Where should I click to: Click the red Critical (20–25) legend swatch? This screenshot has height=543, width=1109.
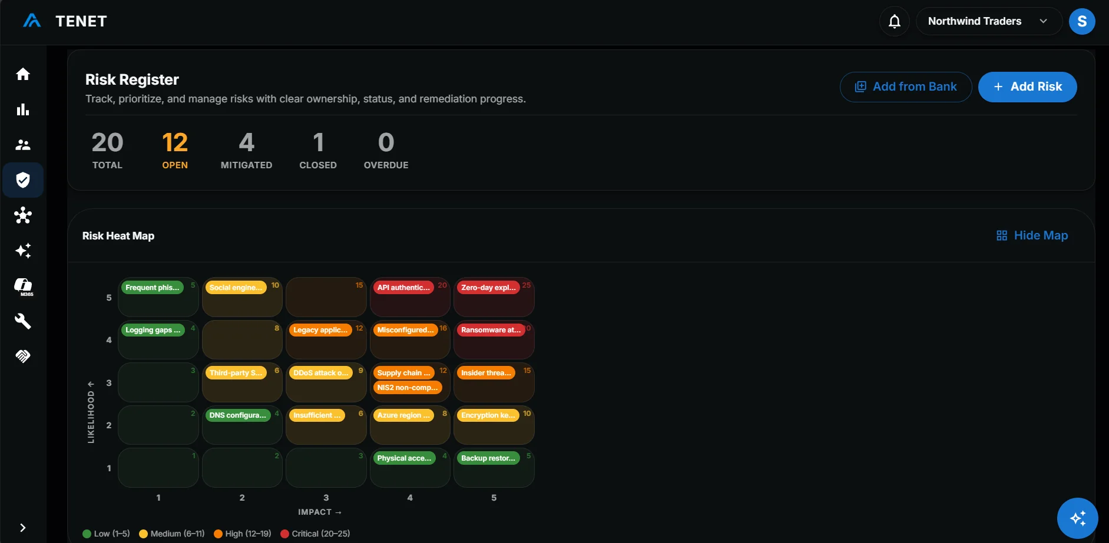[x=284, y=534]
